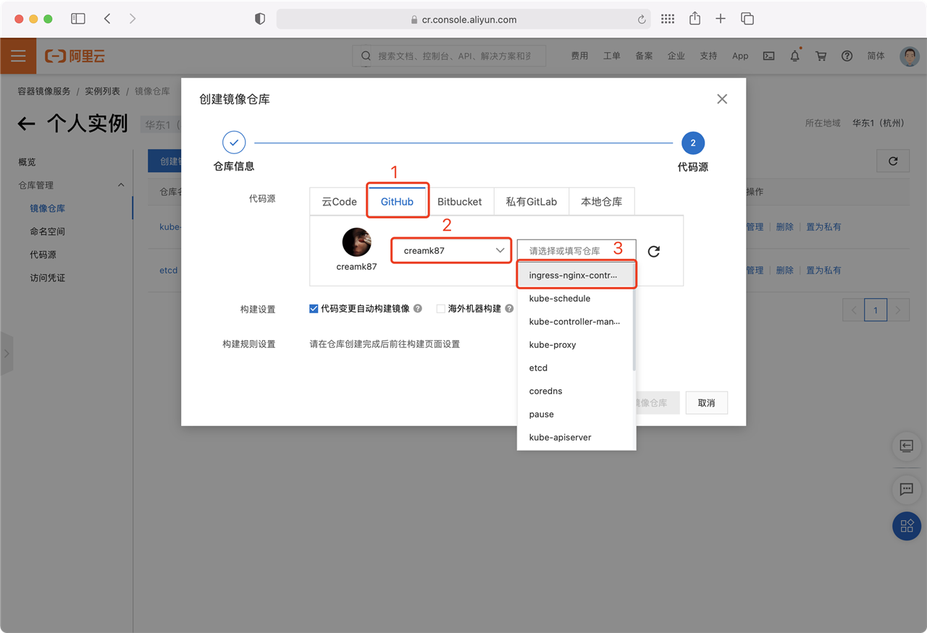
Task: Open 代码源 in the left sidebar
Action: 43,255
